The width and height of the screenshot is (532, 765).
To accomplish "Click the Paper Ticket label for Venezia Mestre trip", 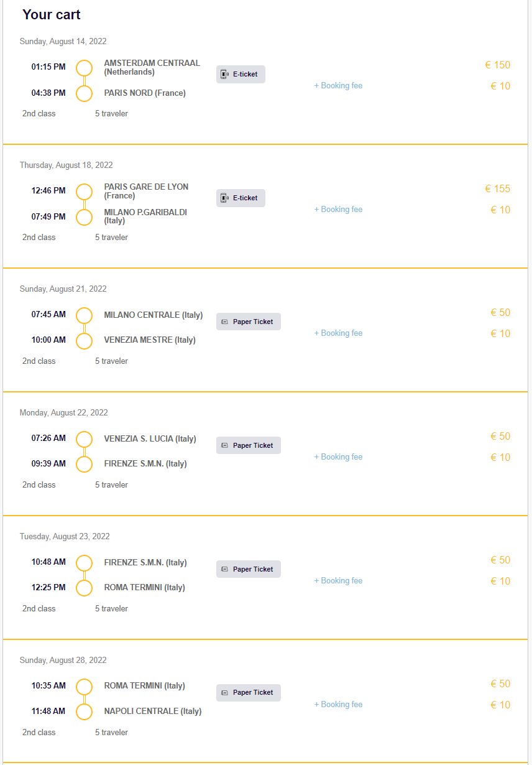I will pos(253,322).
